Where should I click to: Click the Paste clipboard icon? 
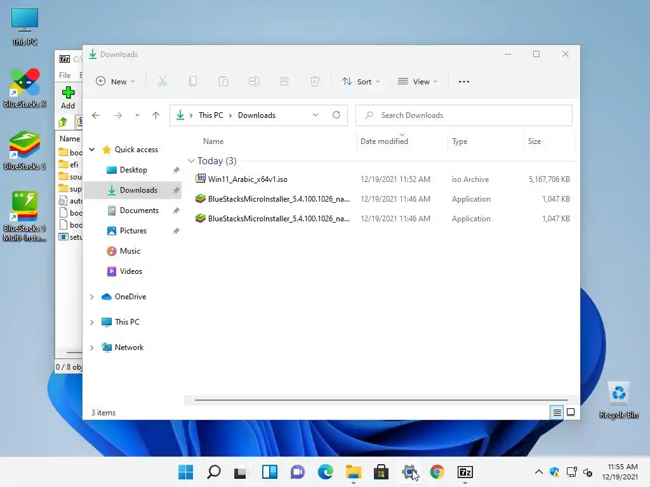point(223,82)
